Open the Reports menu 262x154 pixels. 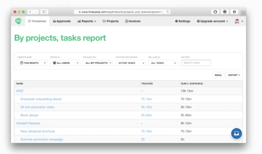86,21
